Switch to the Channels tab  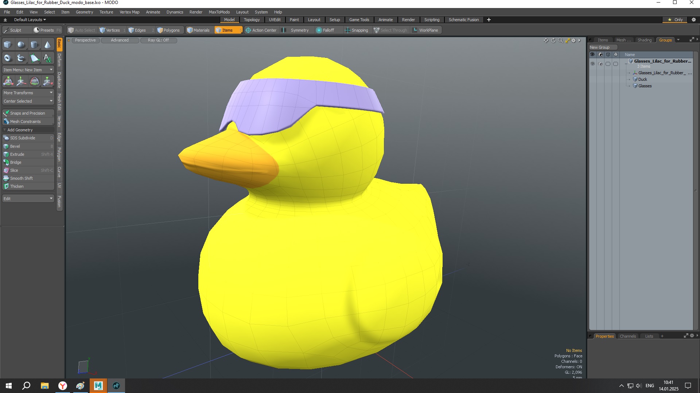(627, 336)
